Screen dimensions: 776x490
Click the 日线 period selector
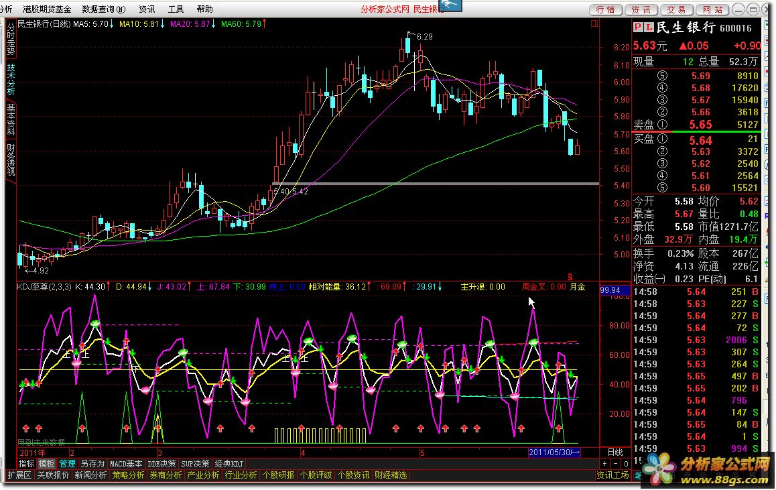pyautogui.click(x=615, y=452)
